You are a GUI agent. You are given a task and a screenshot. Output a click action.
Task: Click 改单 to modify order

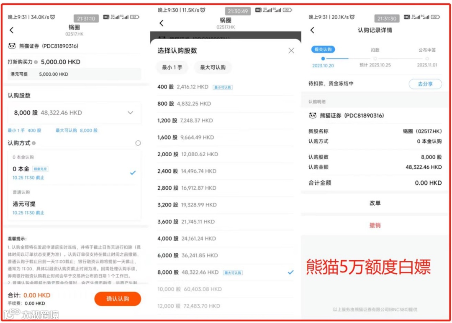pos(375,203)
